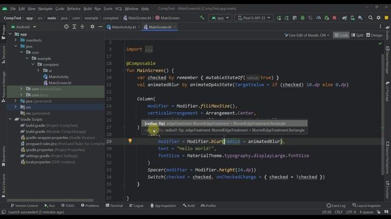Select local.properties in project tree

click(48, 162)
